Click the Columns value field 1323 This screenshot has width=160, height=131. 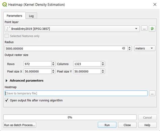[x=87, y=64]
